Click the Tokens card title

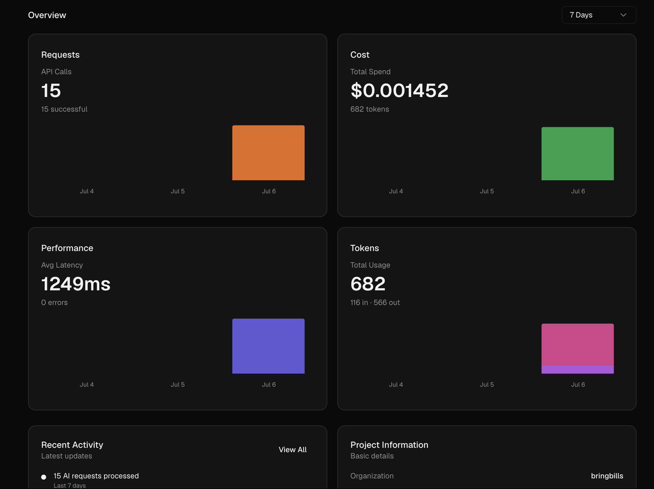(365, 248)
